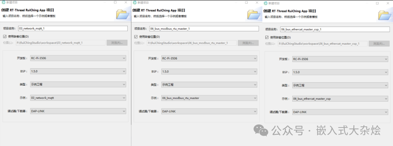Screen dimensions: 393x146
Task: Toggle 使用缺省位置 checkbox in mqtt window
Action: (x=4, y=36)
